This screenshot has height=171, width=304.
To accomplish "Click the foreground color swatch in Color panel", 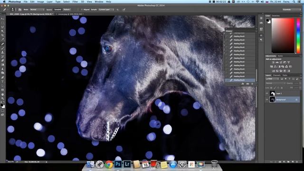I will pyautogui.click(x=267, y=20).
